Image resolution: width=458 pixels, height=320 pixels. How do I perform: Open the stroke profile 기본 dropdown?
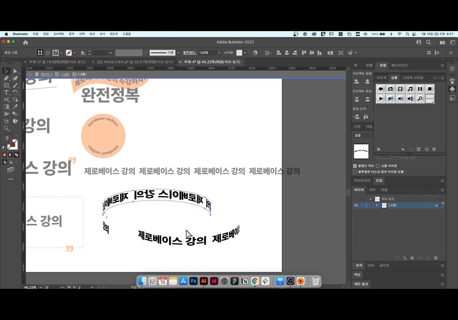(x=178, y=53)
